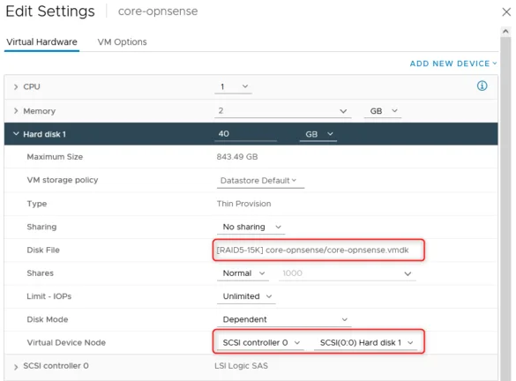Click the hard disk size field

click(x=245, y=134)
